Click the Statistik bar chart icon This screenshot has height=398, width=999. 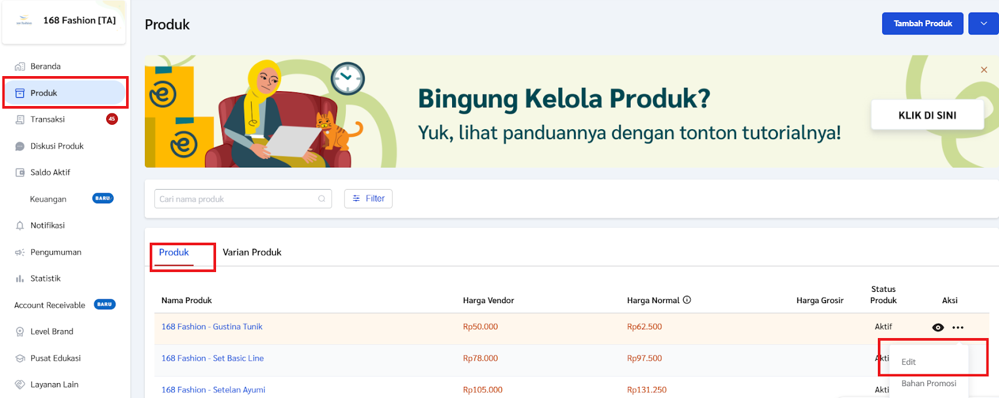click(20, 279)
